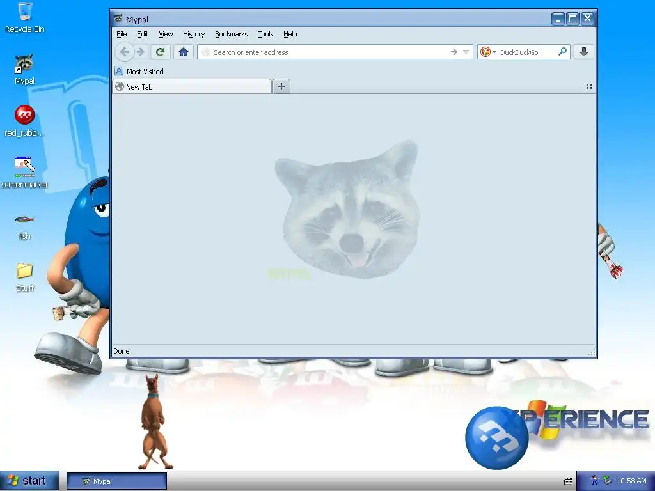This screenshot has height=491, width=655.
Task: Select the red_rubb... desktop icon
Action: (25, 121)
